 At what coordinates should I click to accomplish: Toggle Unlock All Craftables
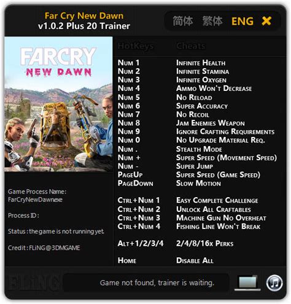214,209
